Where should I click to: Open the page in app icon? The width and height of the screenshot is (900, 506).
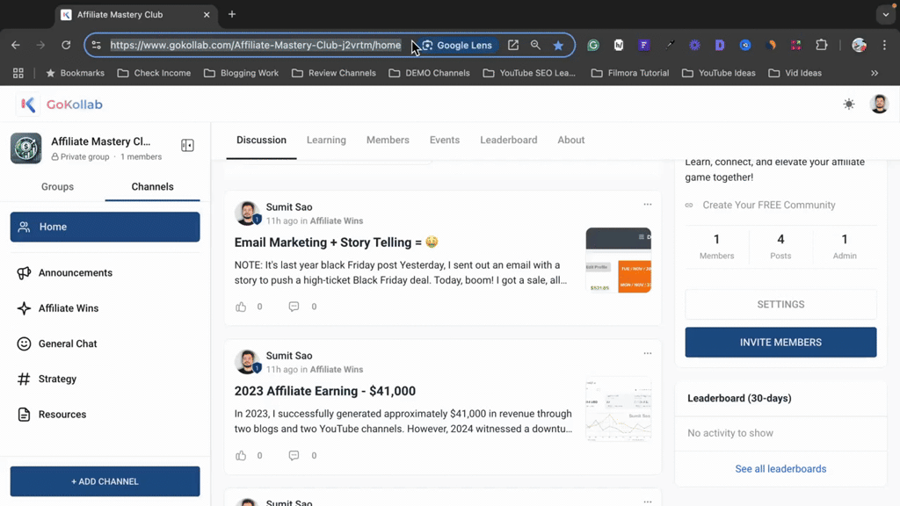(513, 45)
